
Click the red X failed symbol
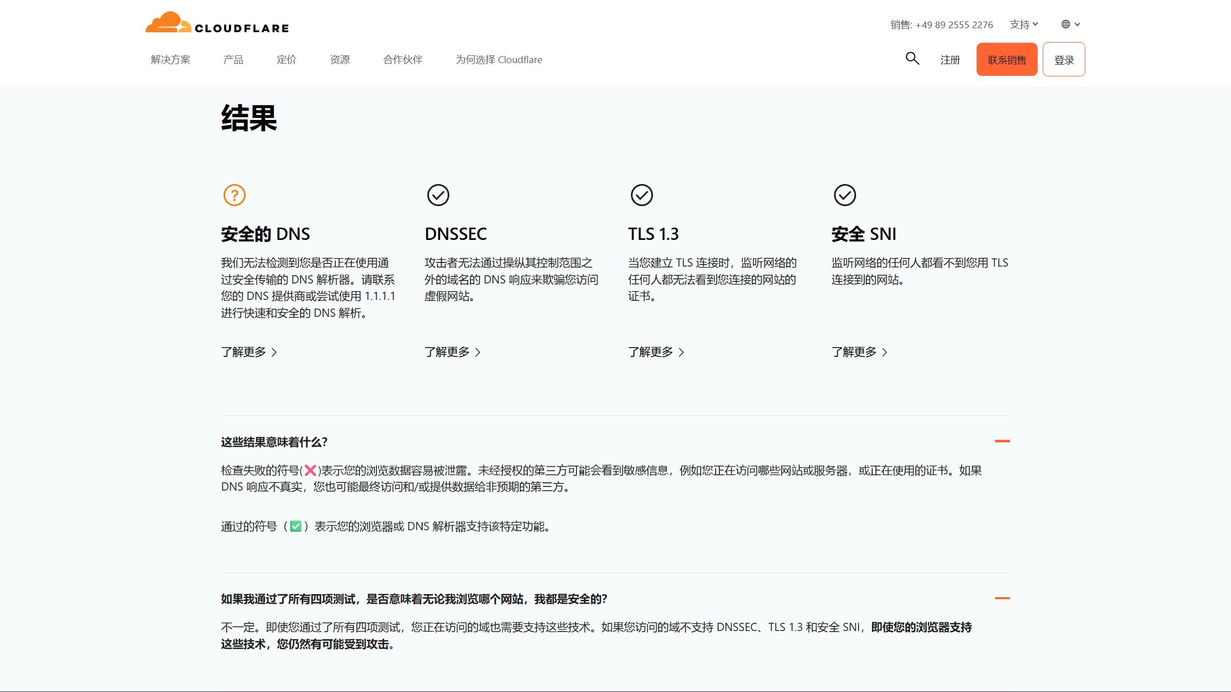click(x=310, y=471)
